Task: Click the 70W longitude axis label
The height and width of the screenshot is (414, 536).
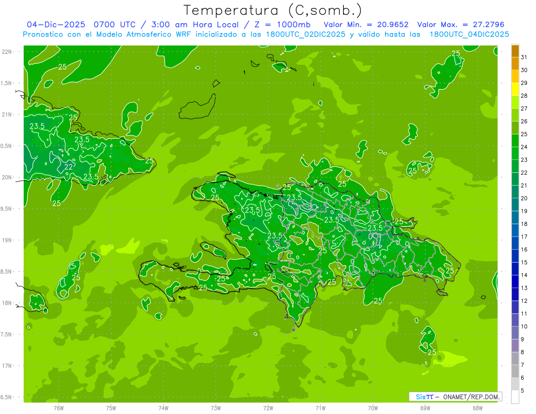Action: [373, 408]
